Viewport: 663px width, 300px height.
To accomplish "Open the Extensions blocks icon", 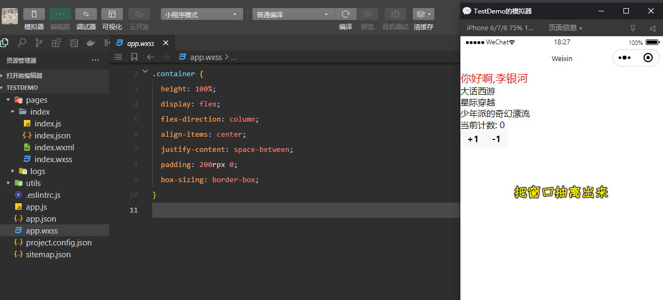I will 56,43.
